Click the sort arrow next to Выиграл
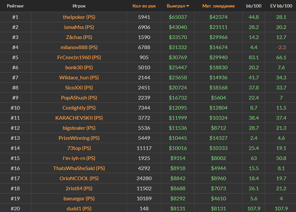Image resolution: width=296 pixels, height=212 pixels. 188,6
